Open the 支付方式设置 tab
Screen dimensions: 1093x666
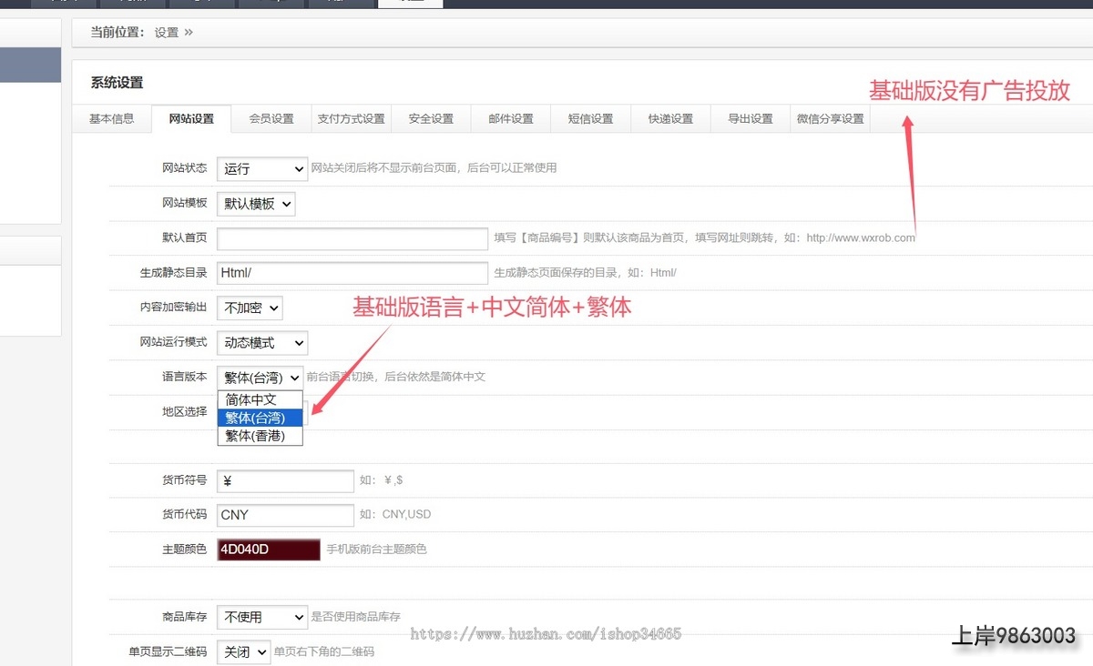click(351, 119)
